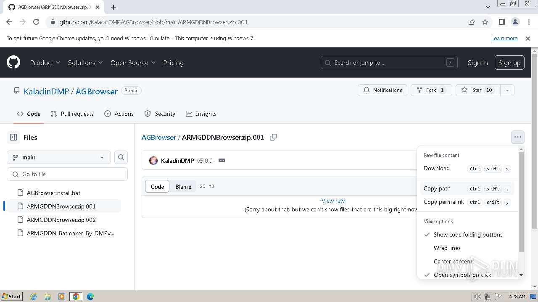Open star lists dropdown arrow
The width and height of the screenshot is (538, 302).
click(x=507, y=90)
